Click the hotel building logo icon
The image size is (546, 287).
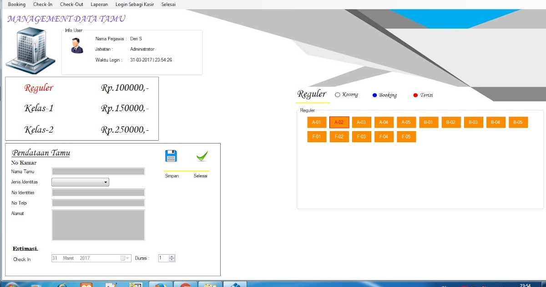(30, 50)
